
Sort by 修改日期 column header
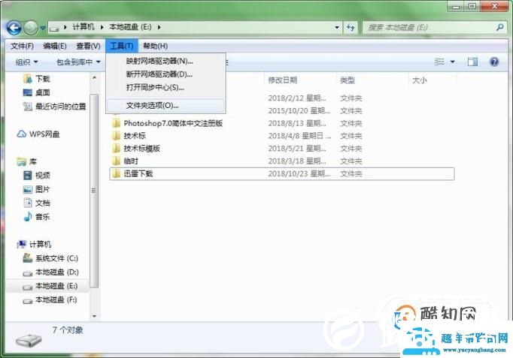coord(283,80)
